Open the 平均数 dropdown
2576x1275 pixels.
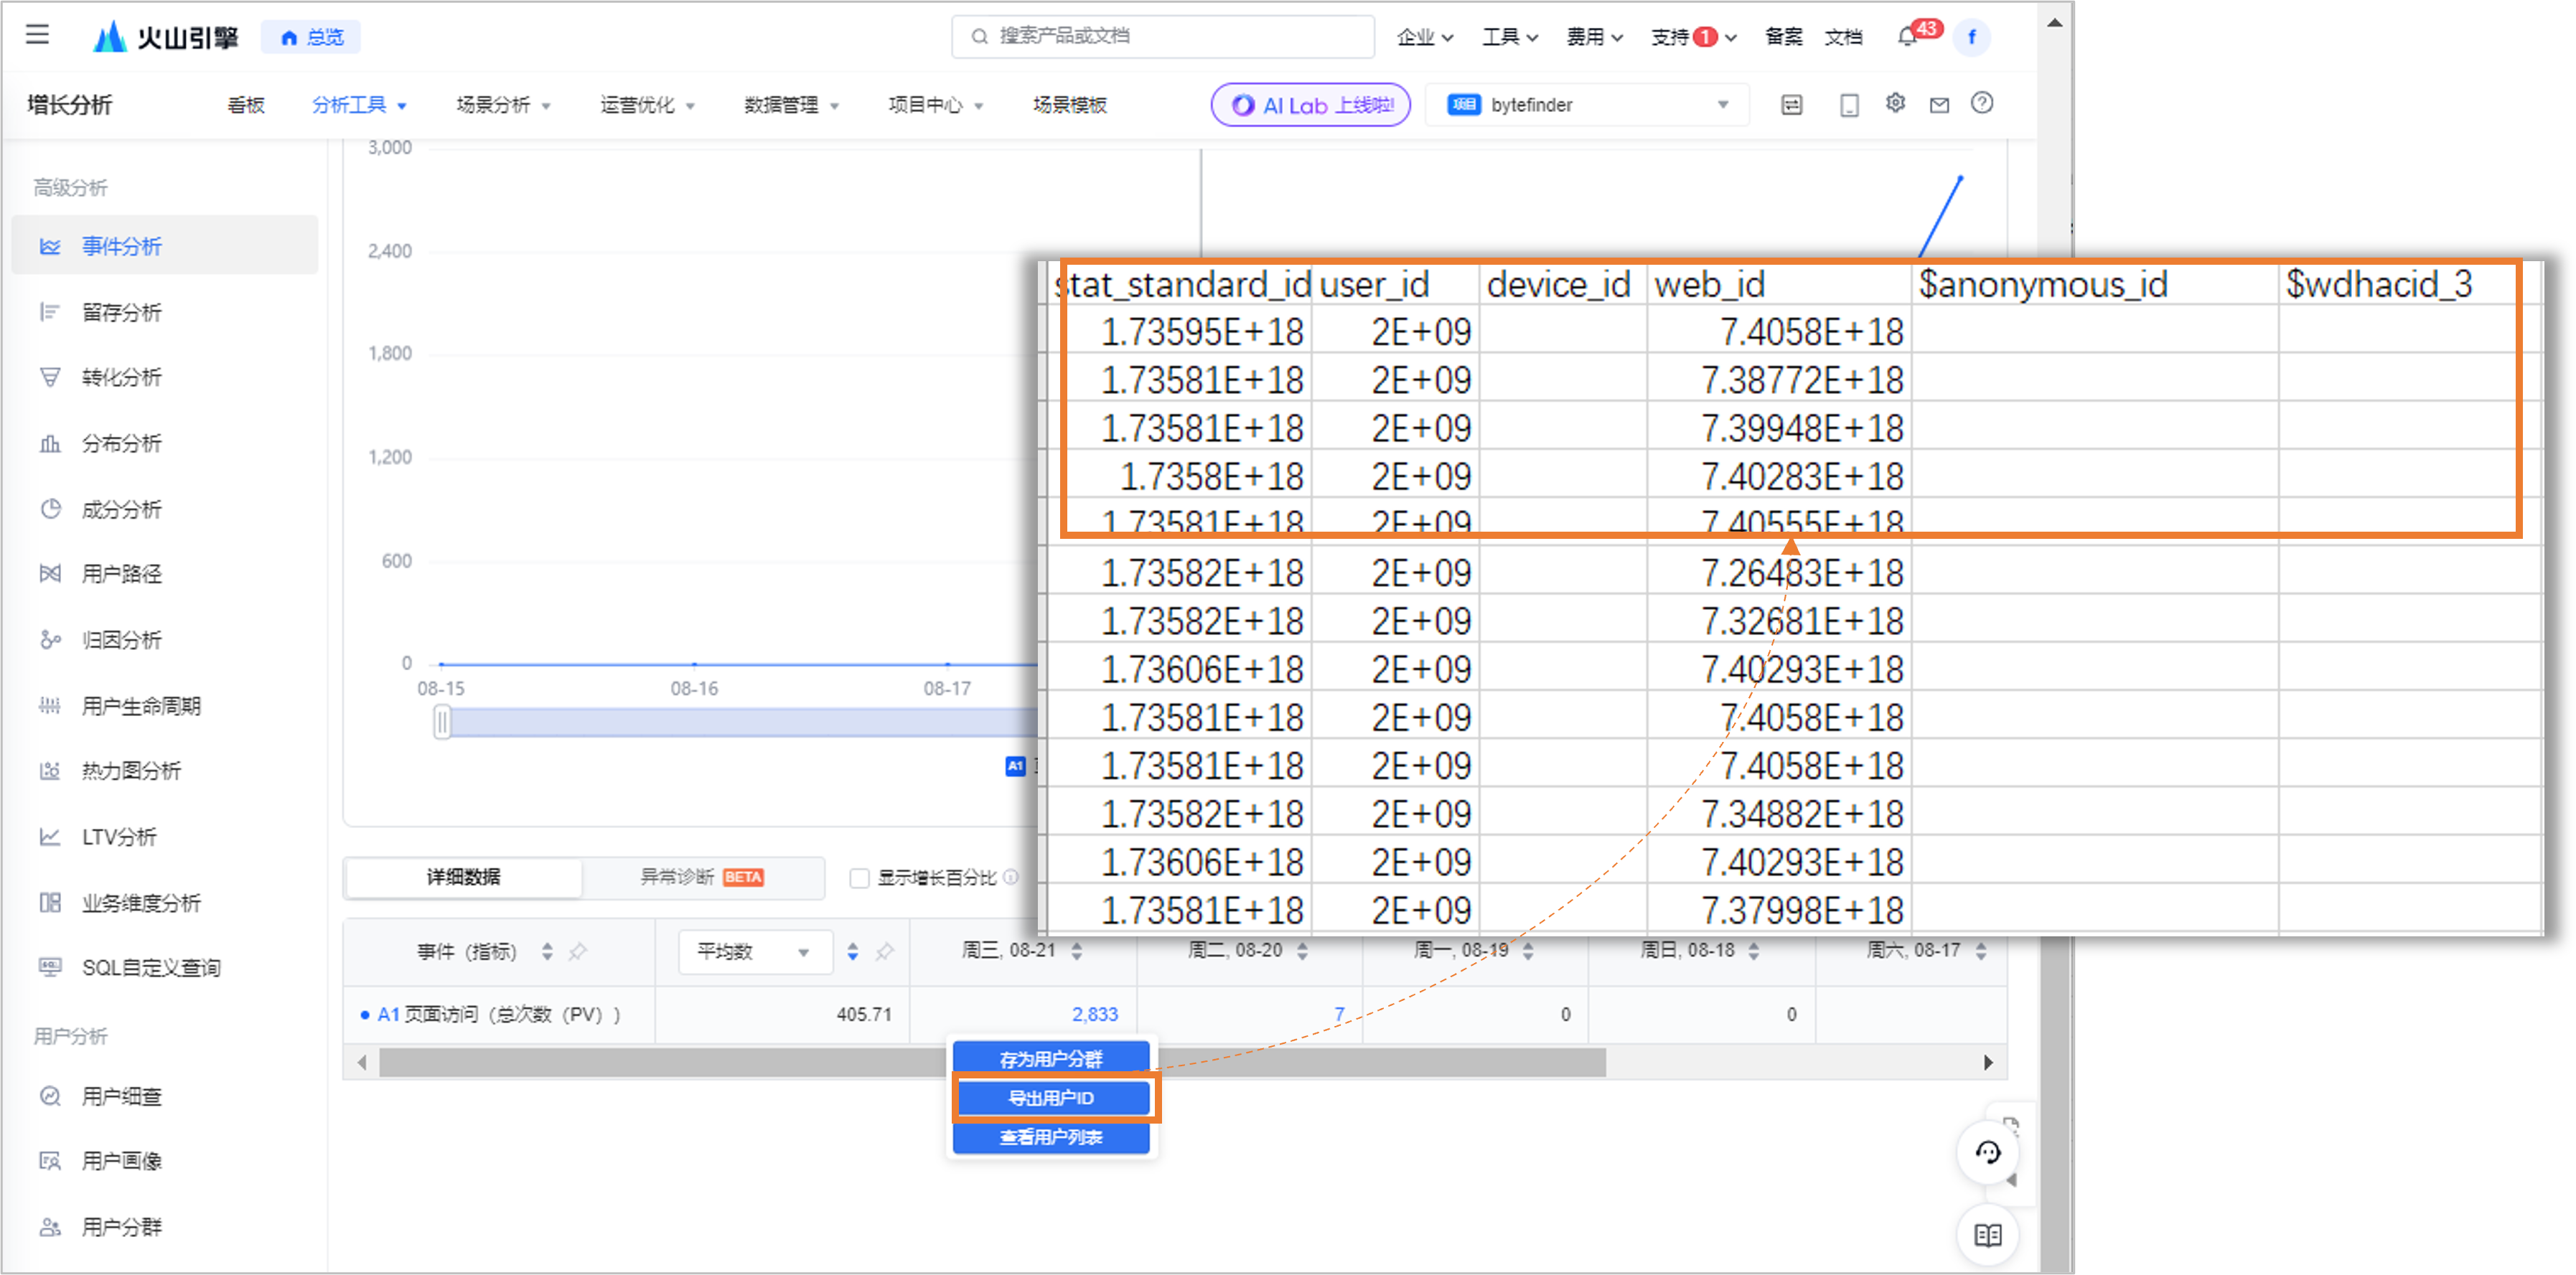point(755,952)
